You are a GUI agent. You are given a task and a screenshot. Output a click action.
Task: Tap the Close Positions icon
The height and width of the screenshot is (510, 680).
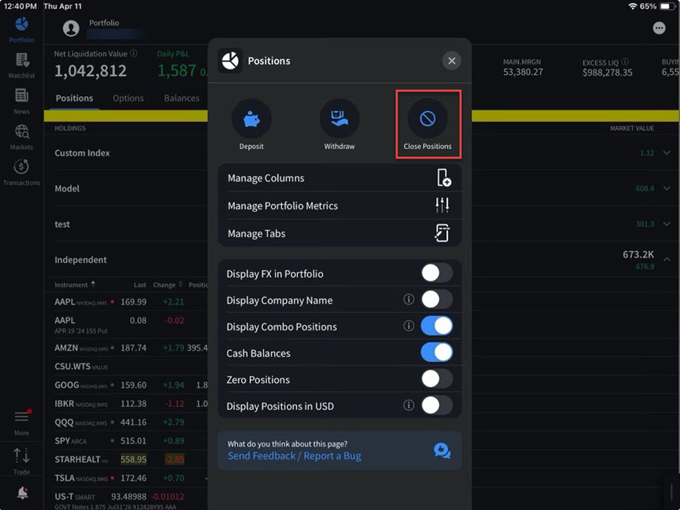[x=428, y=119]
